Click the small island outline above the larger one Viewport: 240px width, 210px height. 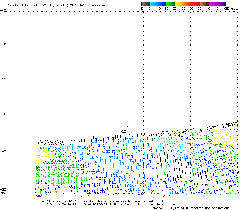click(126, 126)
